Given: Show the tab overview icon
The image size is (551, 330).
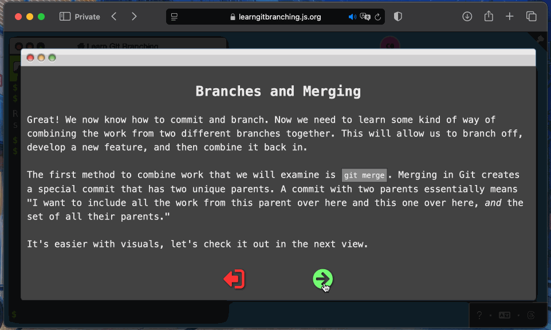Looking at the screenshot, I should tap(531, 17).
